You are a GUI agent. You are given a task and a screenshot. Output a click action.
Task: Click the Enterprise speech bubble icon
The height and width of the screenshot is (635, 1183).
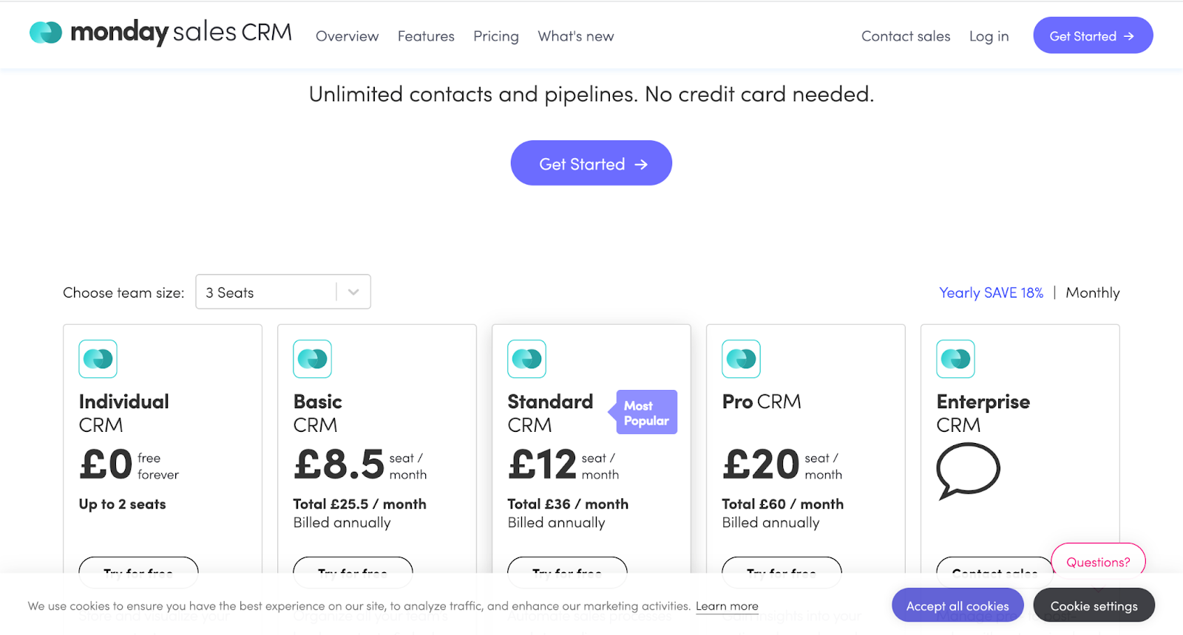point(968,470)
